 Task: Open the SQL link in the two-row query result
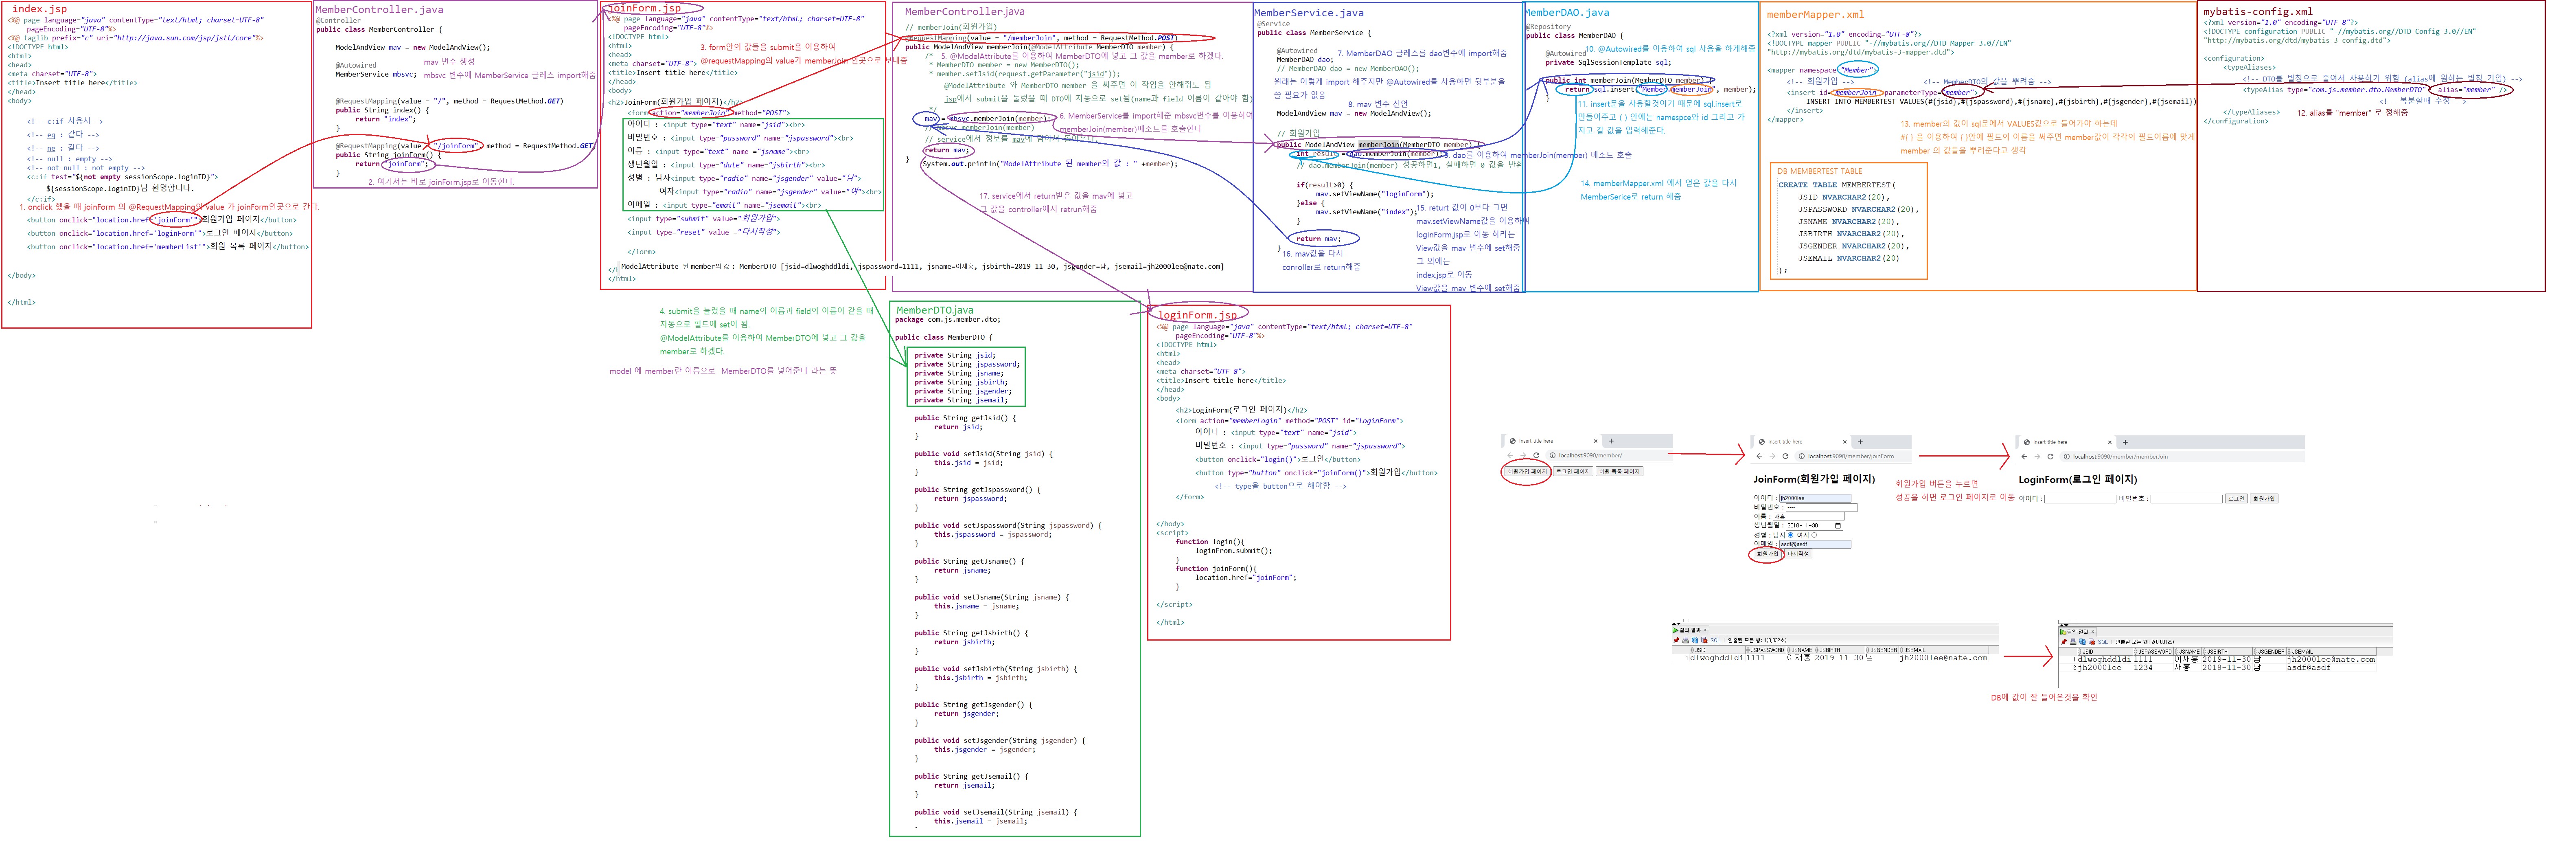2103,642
